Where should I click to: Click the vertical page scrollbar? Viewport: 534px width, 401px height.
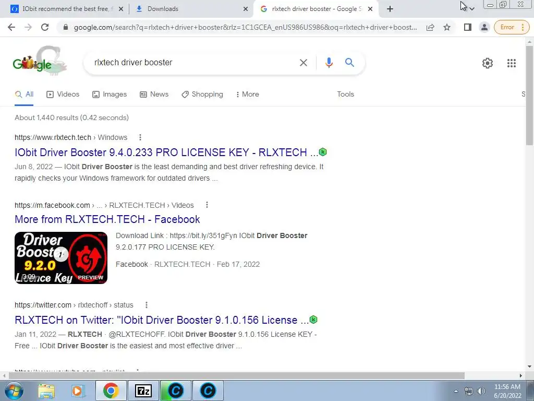tap(530, 96)
